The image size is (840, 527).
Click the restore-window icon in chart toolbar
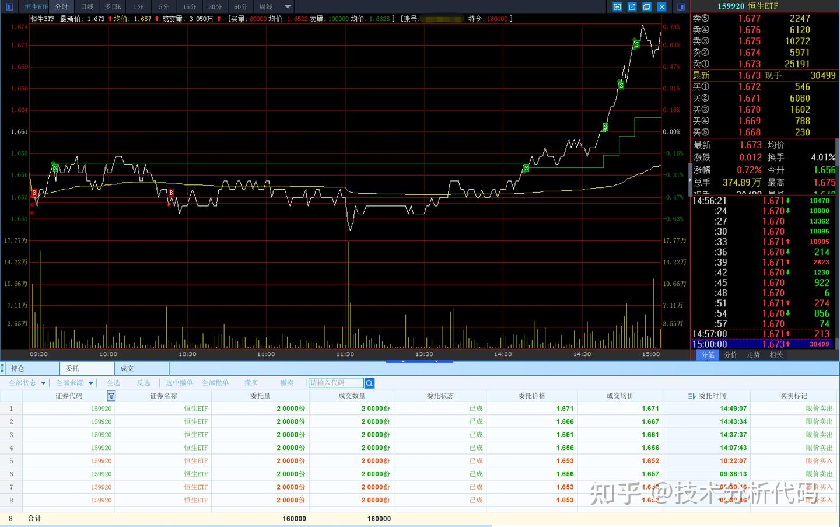pos(647,6)
